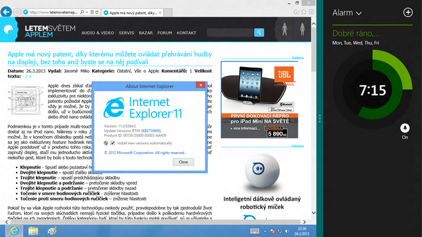Refresh the page with reload icon
This screenshot has height=237, width=422.
coord(97,12)
